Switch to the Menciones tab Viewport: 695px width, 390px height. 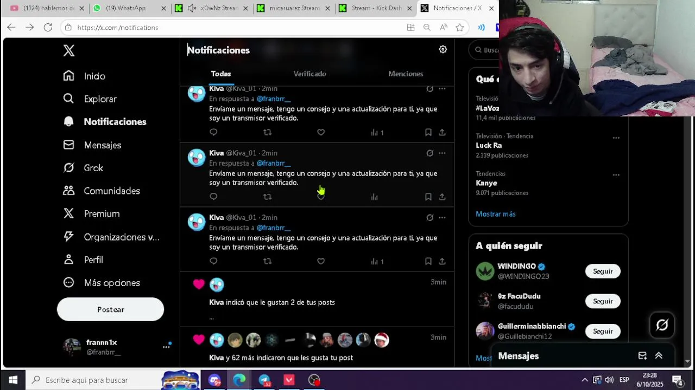[406, 74]
